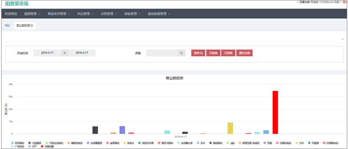Select the tall red bar in chart
The width and height of the screenshot is (348, 149).
(275, 113)
